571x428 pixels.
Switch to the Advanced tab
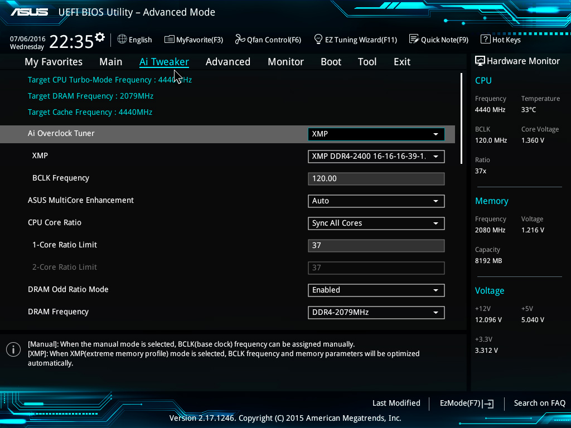tap(228, 62)
